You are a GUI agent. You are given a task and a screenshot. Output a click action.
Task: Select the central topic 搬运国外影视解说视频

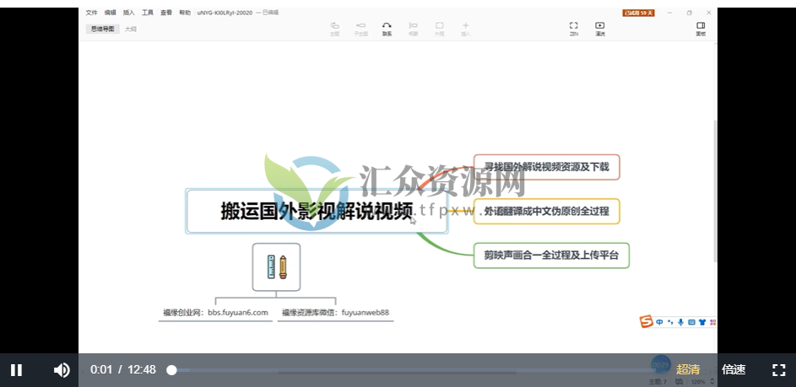(x=317, y=211)
